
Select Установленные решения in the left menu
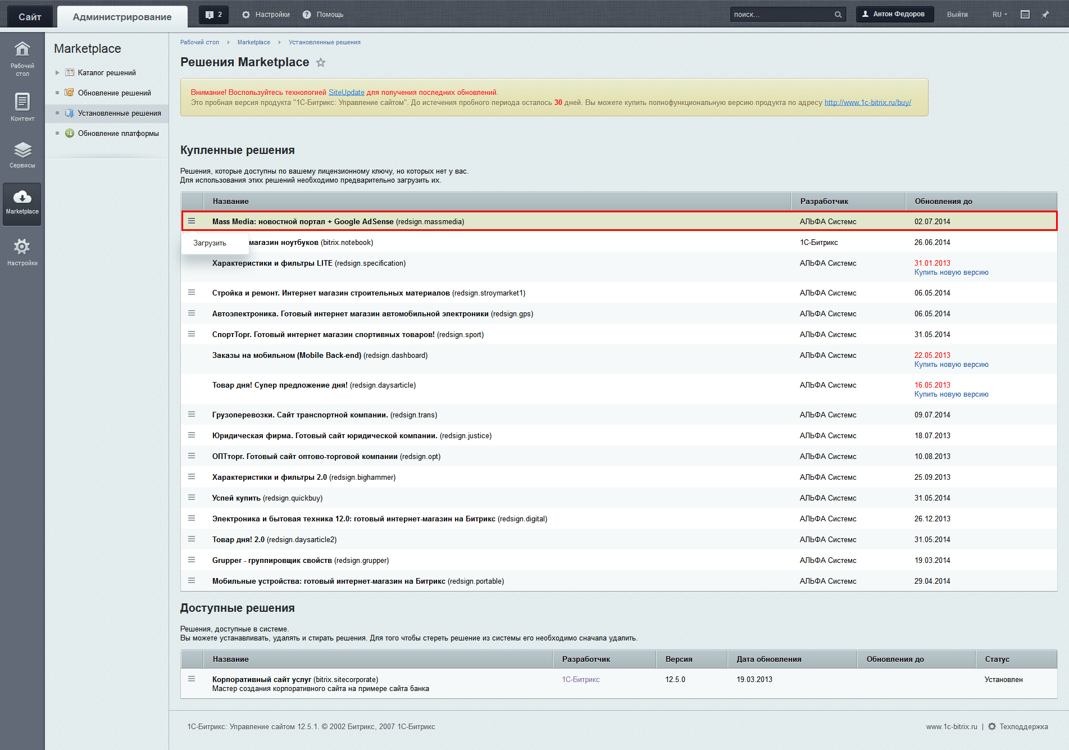tap(120, 113)
